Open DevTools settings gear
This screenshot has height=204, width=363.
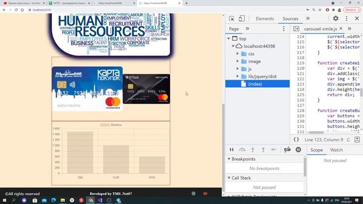pos(336,18)
